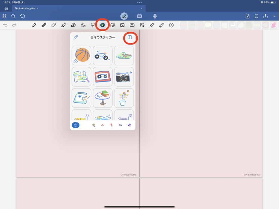This screenshot has width=279, height=209.
Task: Select the Tape tool
Action: pos(73,25)
